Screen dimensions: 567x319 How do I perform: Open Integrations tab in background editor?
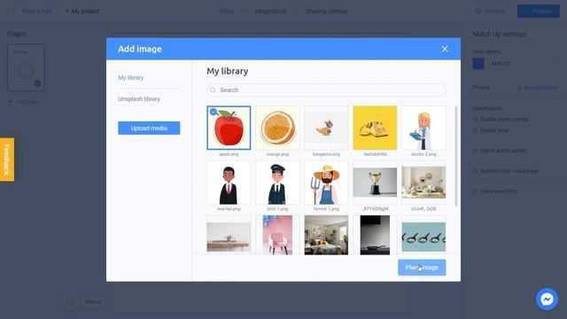270,12
